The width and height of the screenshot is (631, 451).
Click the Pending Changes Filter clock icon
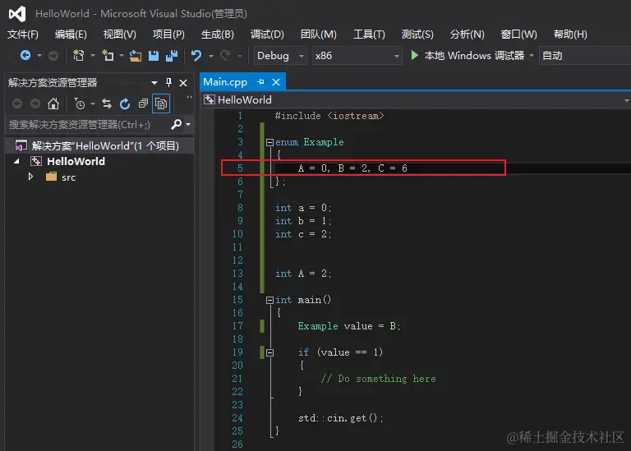click(x=79, y=104)
